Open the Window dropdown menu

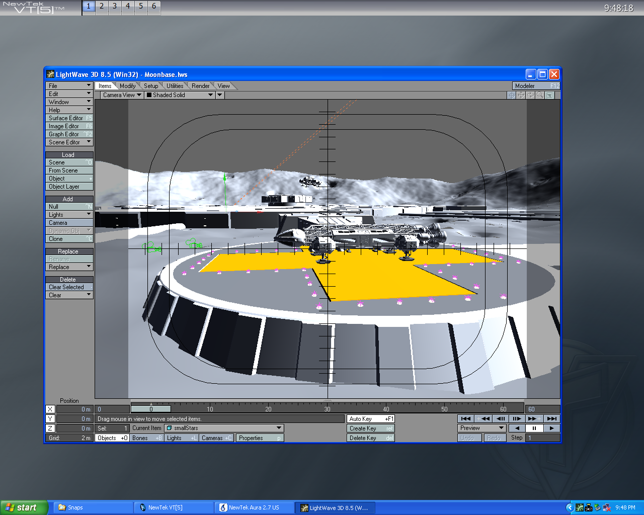pyautogui.click(x=69, y=102)
